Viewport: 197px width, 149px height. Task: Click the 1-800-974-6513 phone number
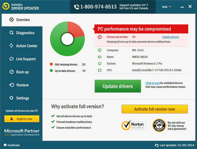(x=98, y=7)
